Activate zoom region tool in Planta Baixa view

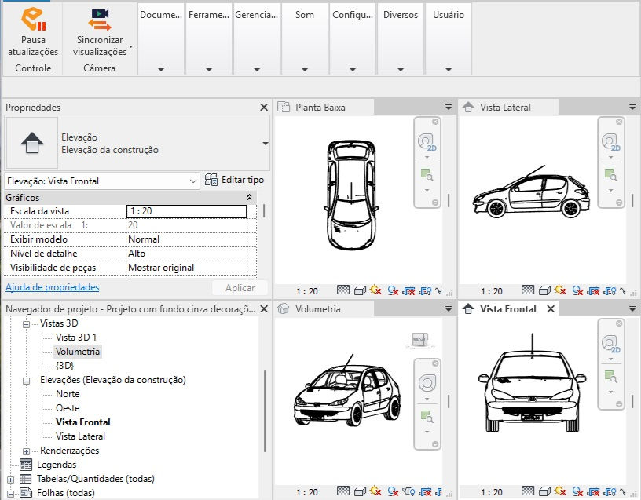pyautogui.click(x=427, y=175)
